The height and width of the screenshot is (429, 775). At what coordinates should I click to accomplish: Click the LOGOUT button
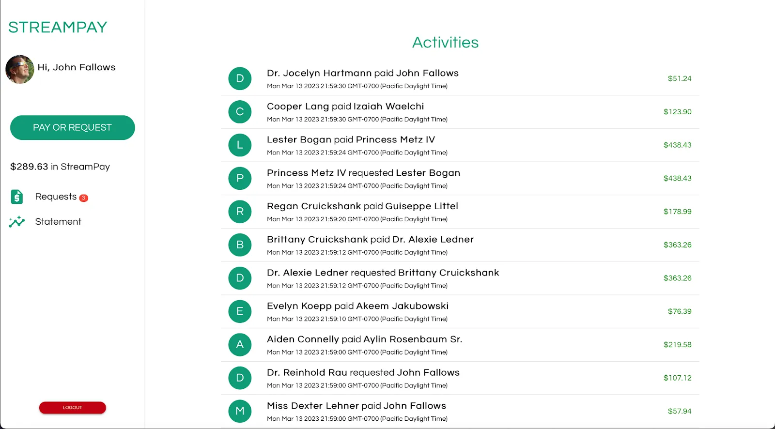click(72, 407)
